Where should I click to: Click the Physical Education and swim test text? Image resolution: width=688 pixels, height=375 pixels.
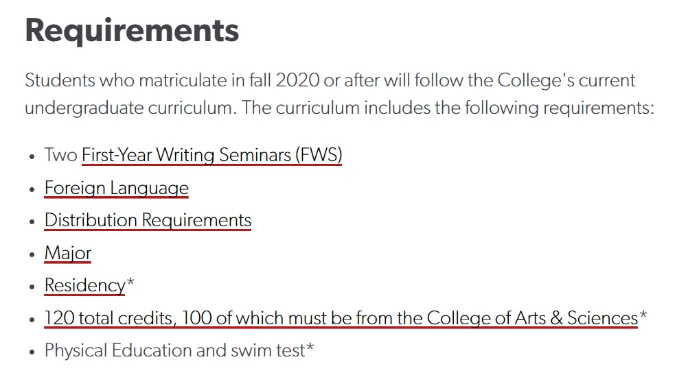click(174, 350)
